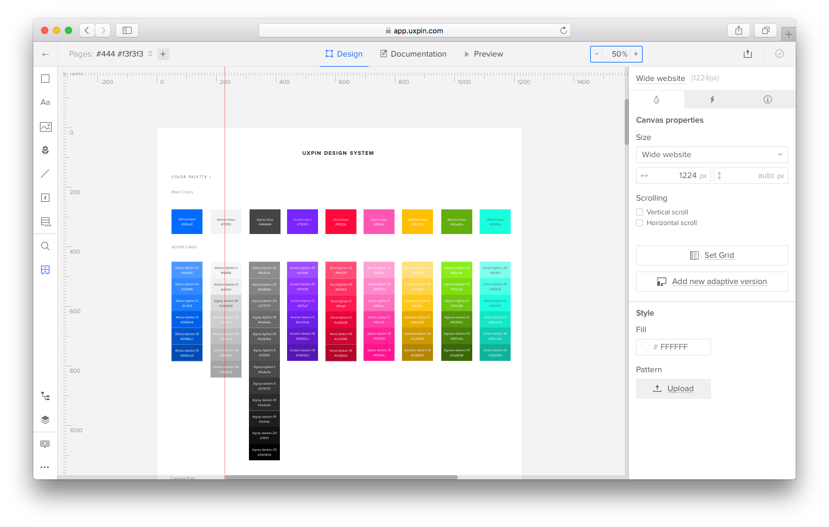The width and height of the screenshot is (829, 527).
Task: Open the three-dots More menu
Action: (45, 467)
